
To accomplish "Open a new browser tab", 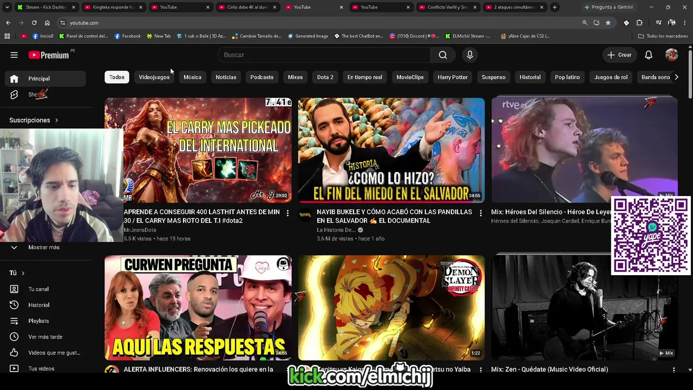I will 554,7.
